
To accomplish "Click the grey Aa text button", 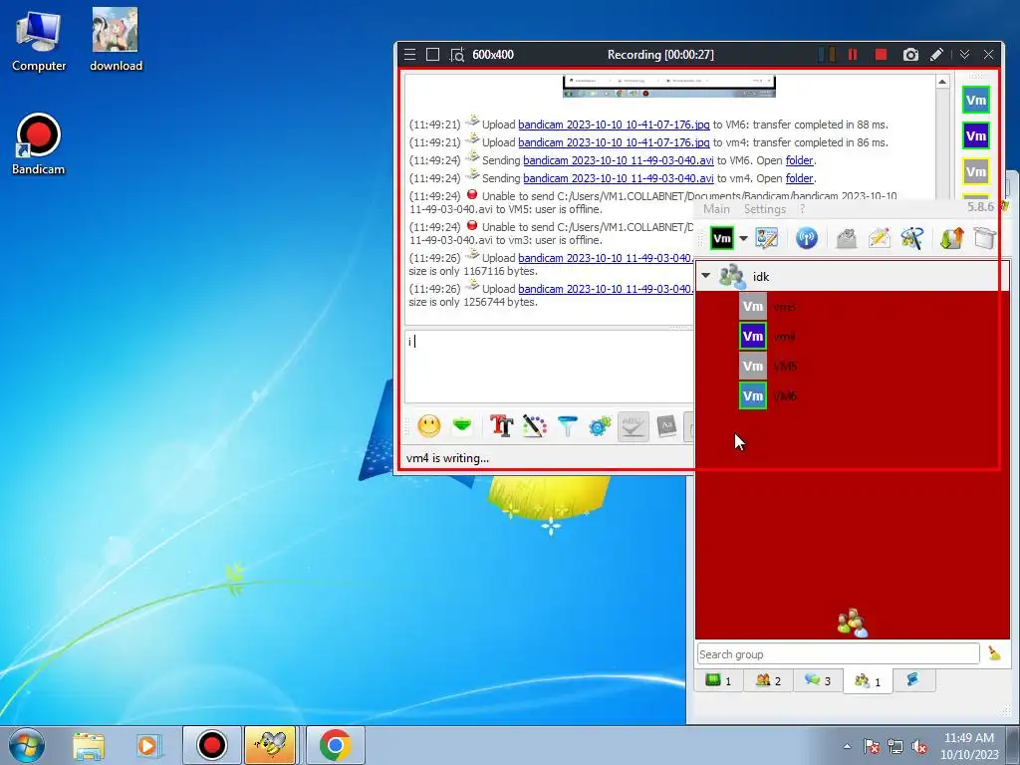I will [x=666, y=426].
